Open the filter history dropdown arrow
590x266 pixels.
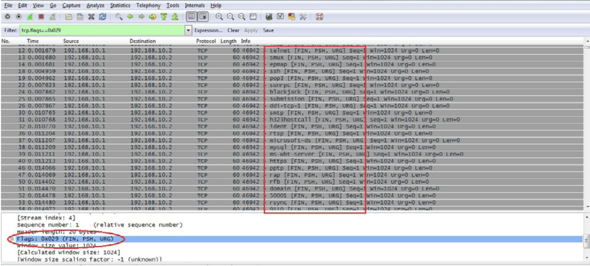point(188,30)
